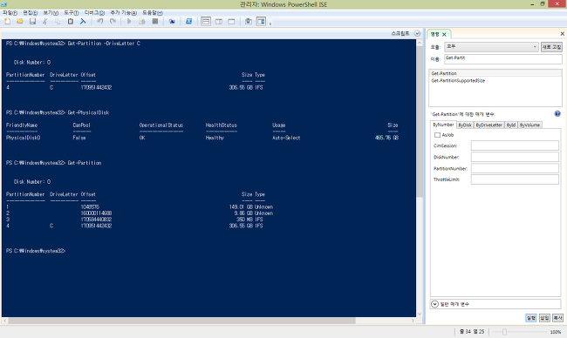Click the ThrottleLimit input field
This screenshot has width=567, height=338.
(515, 179)
